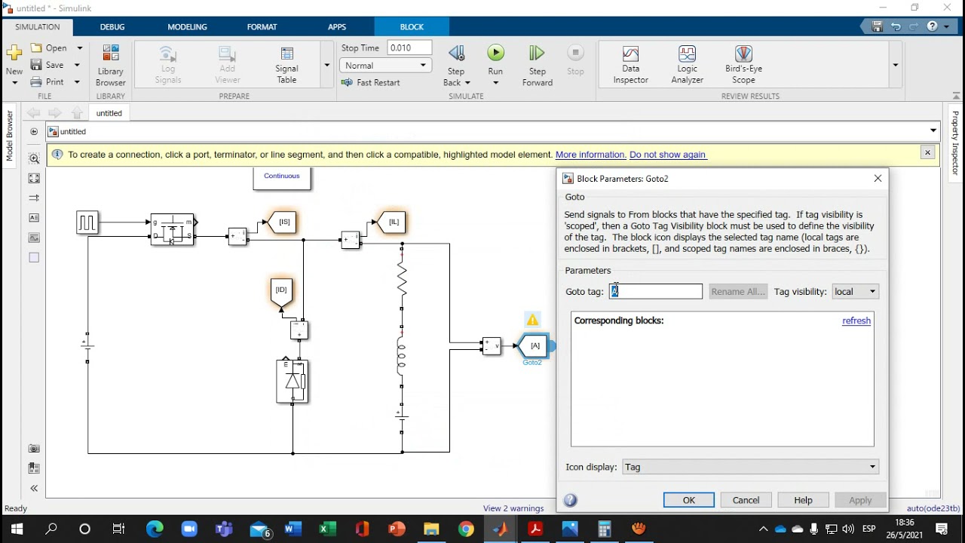The image size is (965, 543).
Task: Click Cancel in Block Parameters dialog
Action: click(746, 500)
